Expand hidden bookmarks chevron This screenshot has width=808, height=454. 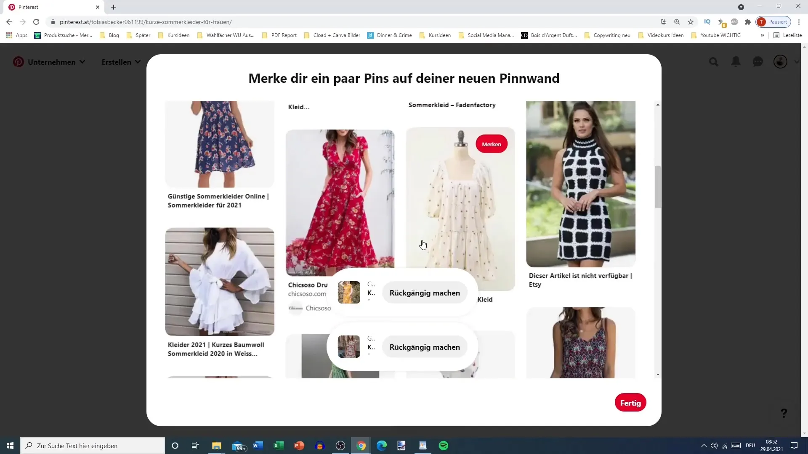coord(762,35)
